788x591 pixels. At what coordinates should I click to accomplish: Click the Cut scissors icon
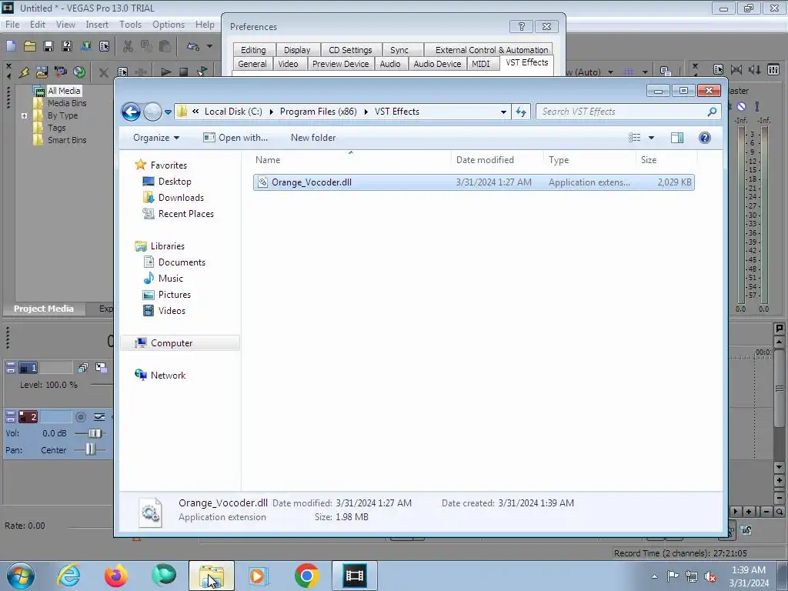coord(129,46)
